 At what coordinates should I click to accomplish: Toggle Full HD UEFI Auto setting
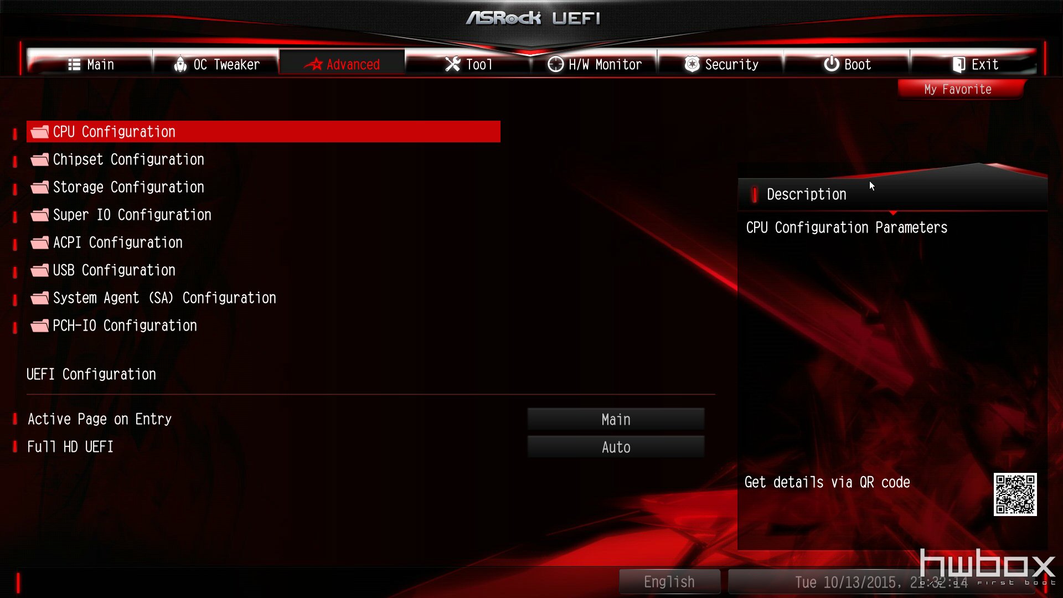pyautogui.click(x=616, y=447)
